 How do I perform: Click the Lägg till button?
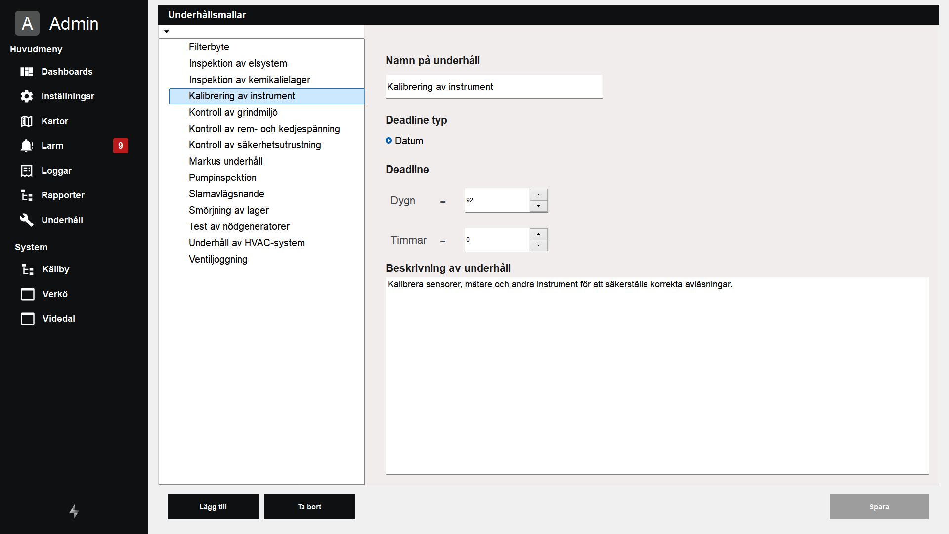[213, 507]
